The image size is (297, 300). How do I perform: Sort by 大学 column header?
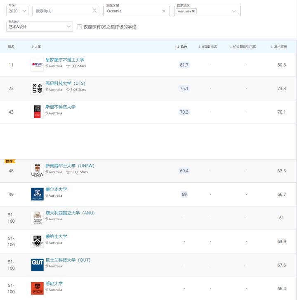point(36,47)
